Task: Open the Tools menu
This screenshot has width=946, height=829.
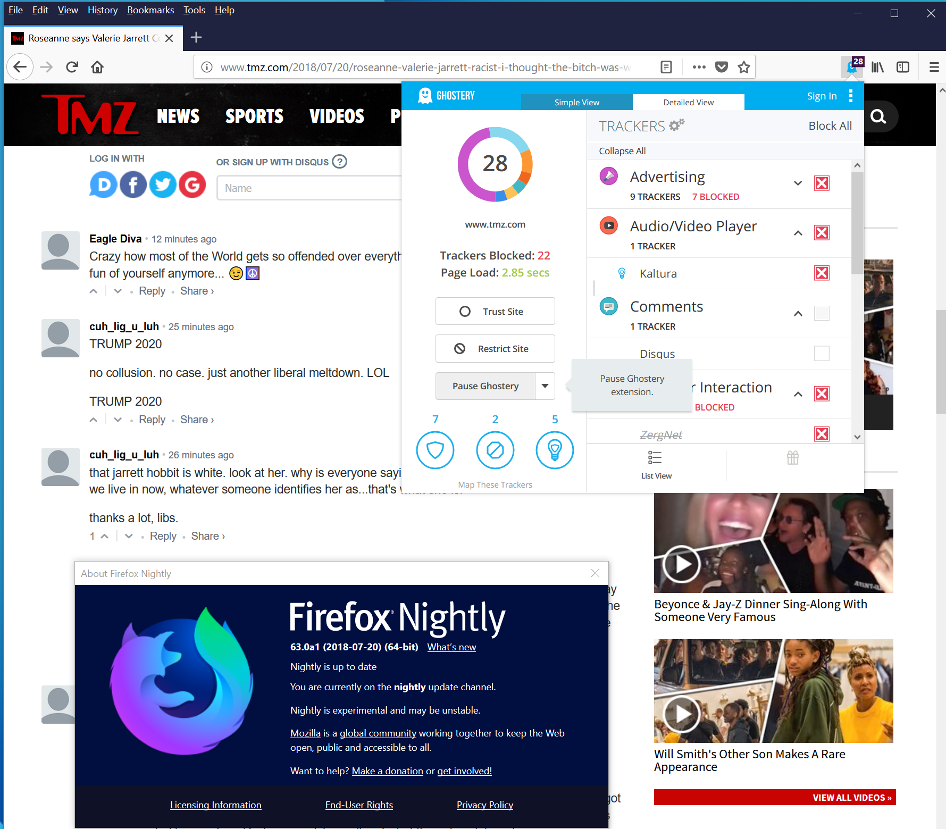Action: pos(194,10)
